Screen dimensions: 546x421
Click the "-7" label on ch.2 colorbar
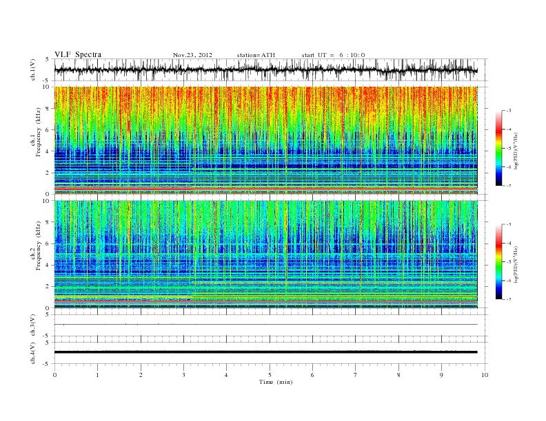pyautogui.click(x=509, y=299)
